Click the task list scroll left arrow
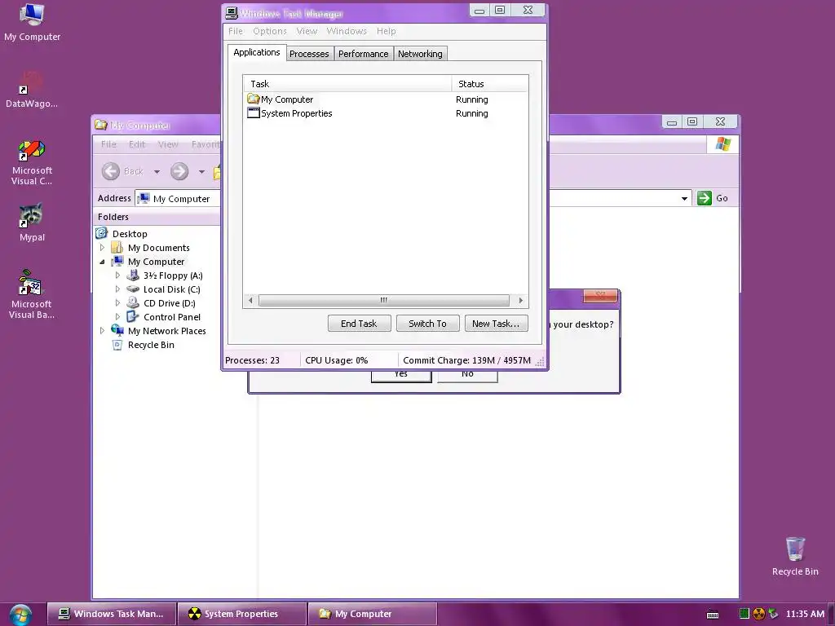The width and height of the screenshot is (835, 626). [250, 300]
